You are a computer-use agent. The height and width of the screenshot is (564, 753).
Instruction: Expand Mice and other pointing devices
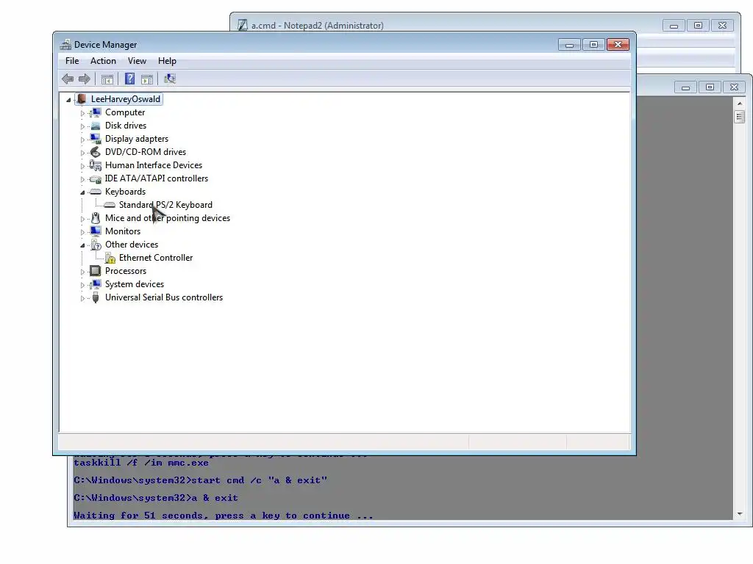82,219
